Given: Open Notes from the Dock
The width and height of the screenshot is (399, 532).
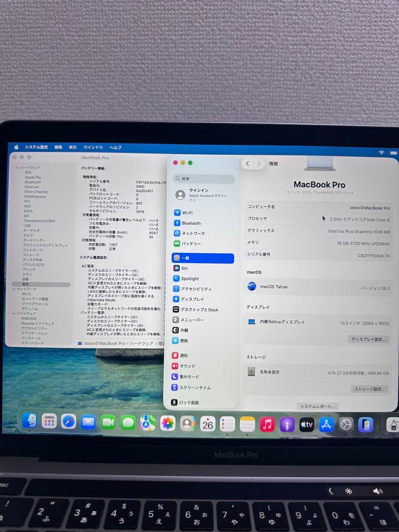Looking at the screenshot, I should click(x=247, y=424).
